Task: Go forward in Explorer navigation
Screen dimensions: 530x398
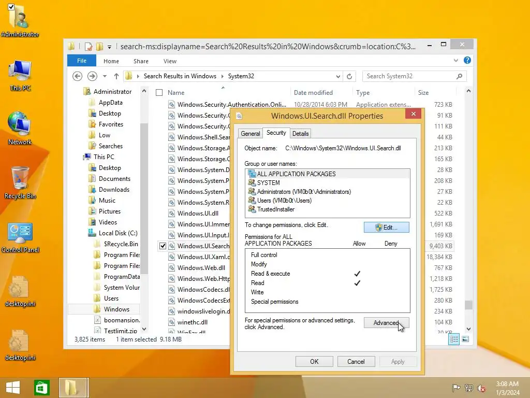Action: (92, 76)
